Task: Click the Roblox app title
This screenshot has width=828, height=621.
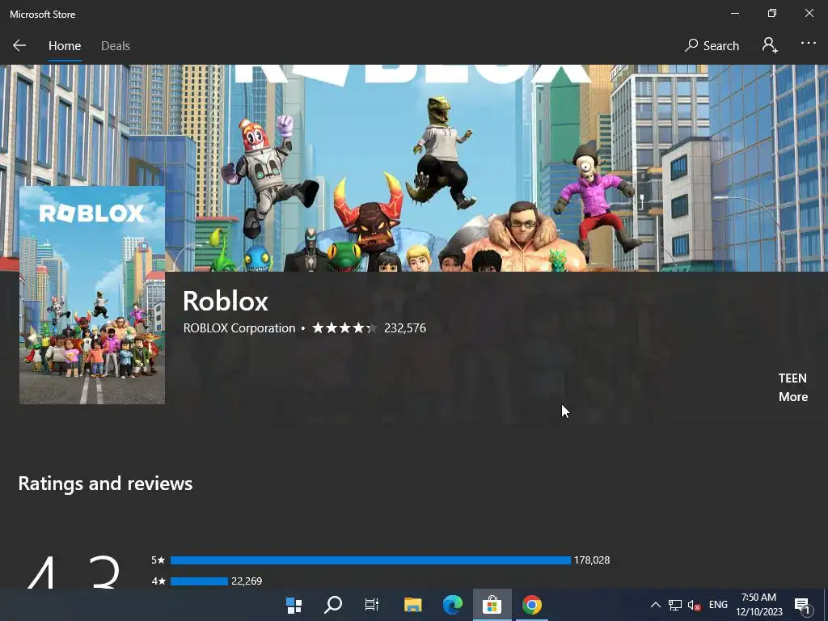Action: (226, 301)
